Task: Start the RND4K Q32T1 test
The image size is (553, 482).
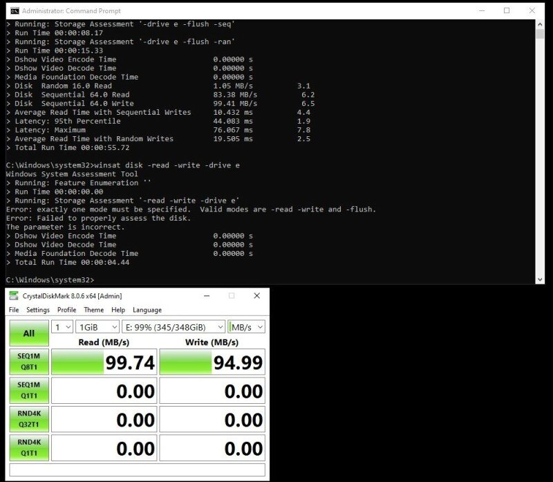Action: click(29, 419)
